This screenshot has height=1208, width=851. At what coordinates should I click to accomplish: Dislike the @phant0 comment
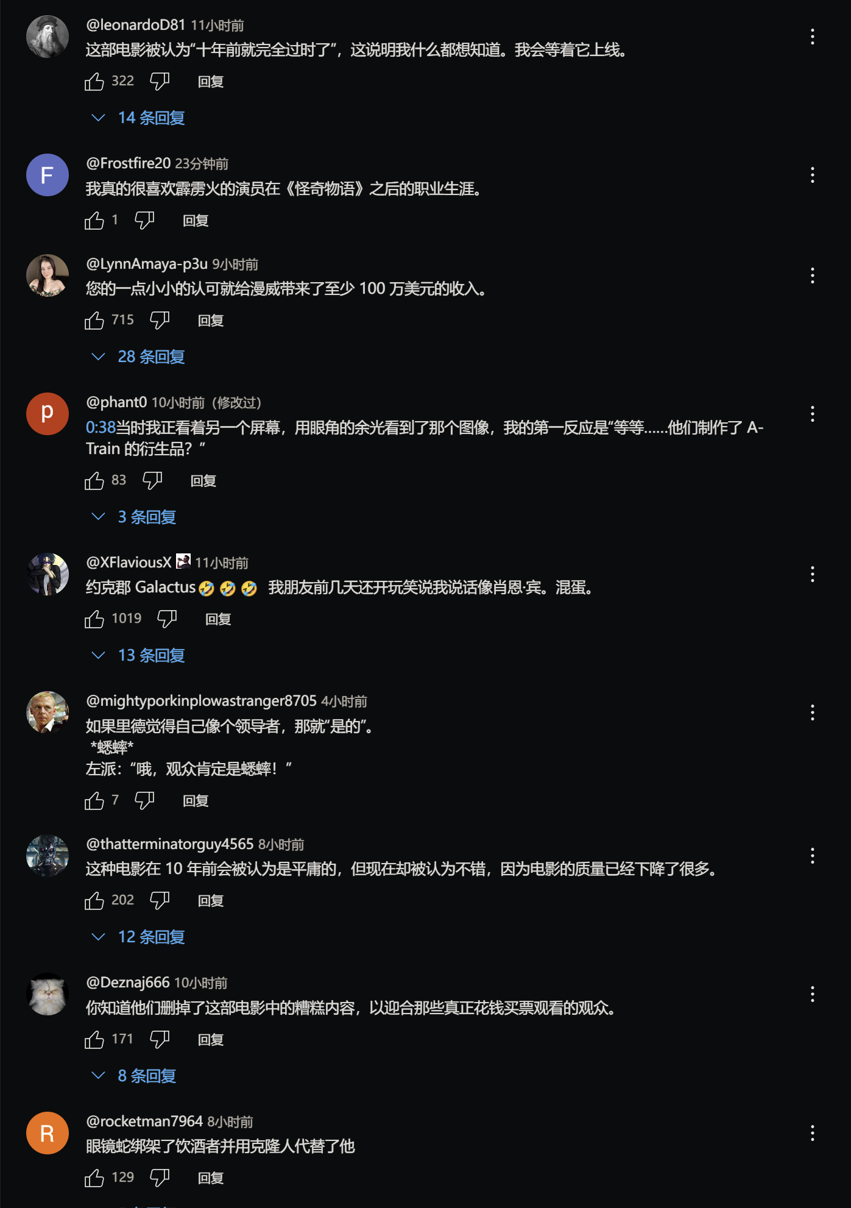(152, 480)
